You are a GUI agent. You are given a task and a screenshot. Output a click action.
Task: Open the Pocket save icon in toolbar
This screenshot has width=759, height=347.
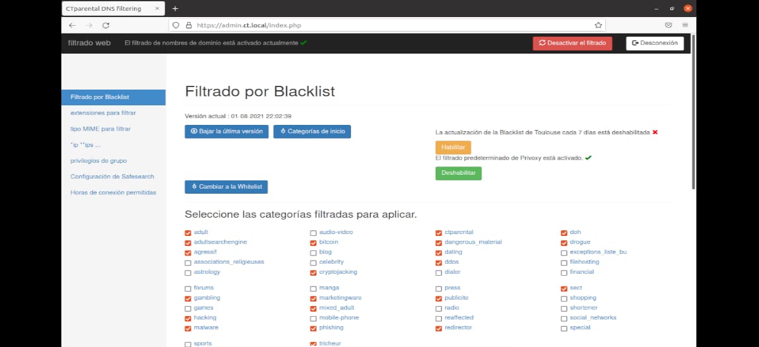668,25
